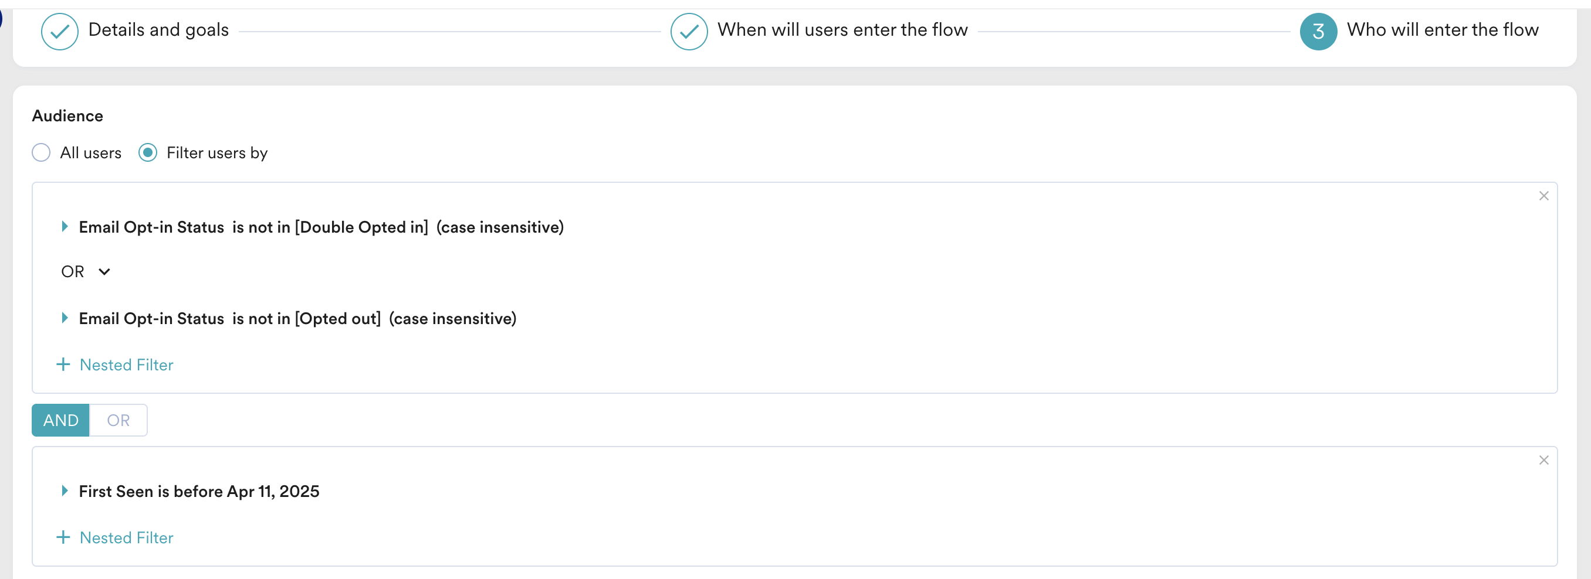1591x579 pixels.
Task: Expand the Double Opted in filter row
Action: tap(64, 227)
